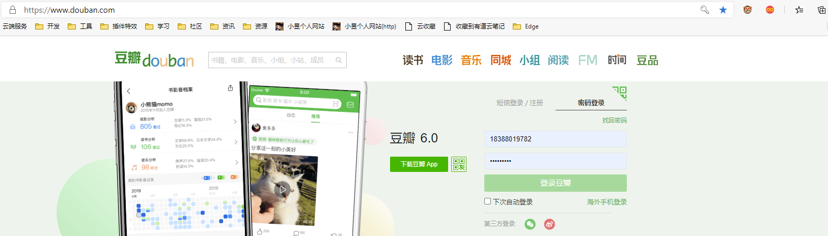Open the red infinity extension icon
Image resolution: width=828 pixels, height=236 pixels.
pos(770,10)
